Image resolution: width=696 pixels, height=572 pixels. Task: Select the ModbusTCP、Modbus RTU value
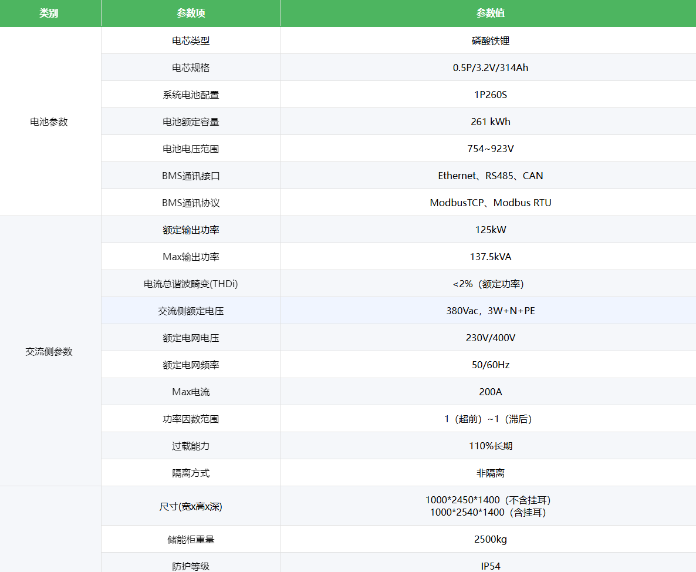(490, 203)
